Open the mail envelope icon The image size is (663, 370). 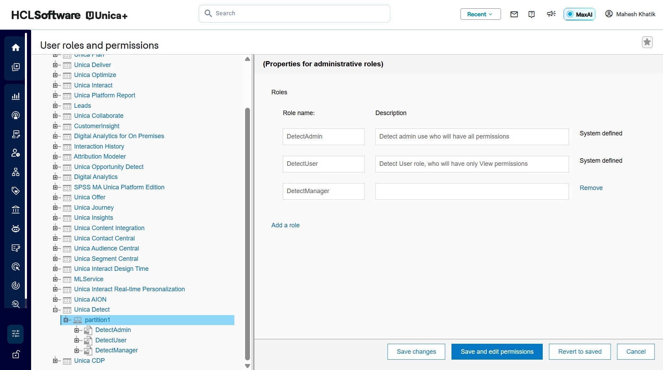pos(514,14)
